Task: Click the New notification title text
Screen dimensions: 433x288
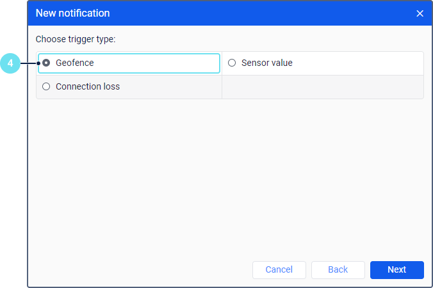Action: [72, 13]
